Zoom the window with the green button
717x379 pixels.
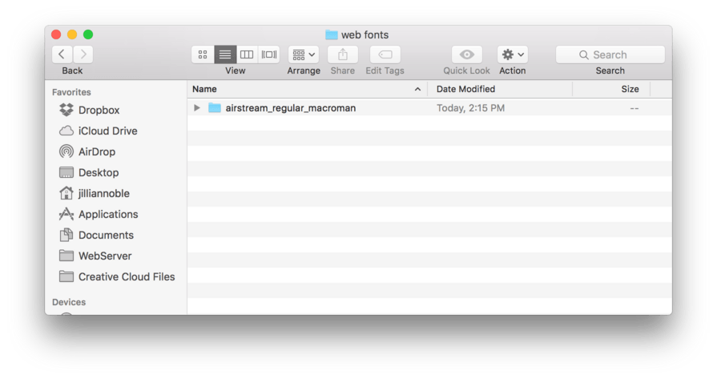point(88,34)
